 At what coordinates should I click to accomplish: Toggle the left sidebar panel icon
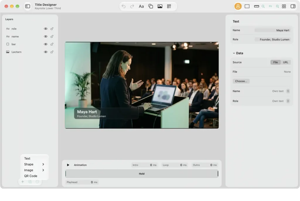[x=28, y=6]
